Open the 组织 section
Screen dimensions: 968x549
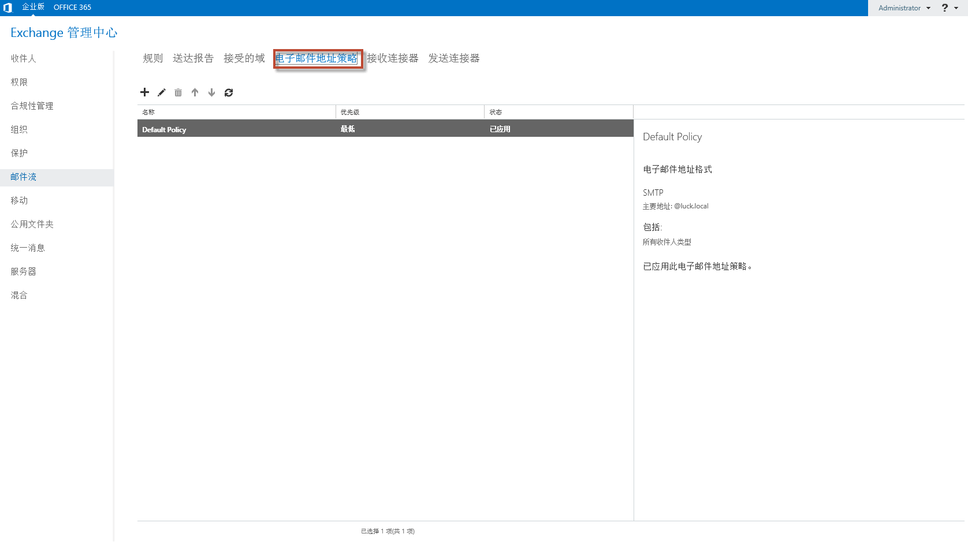click(x=19, y=129)
